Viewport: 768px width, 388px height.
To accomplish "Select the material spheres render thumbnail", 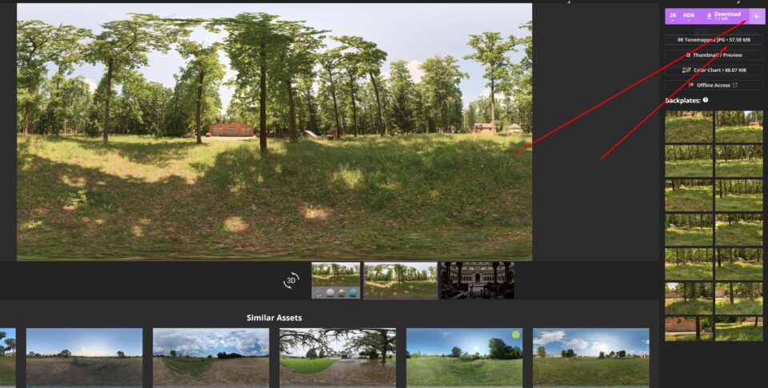I will click(335, 281).
